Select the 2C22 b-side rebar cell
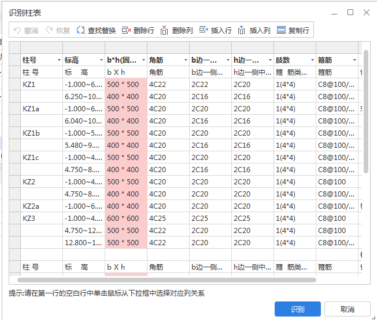The width and height of the screenshot is (377, 320). pyautogui.click(x=210, y=84)
